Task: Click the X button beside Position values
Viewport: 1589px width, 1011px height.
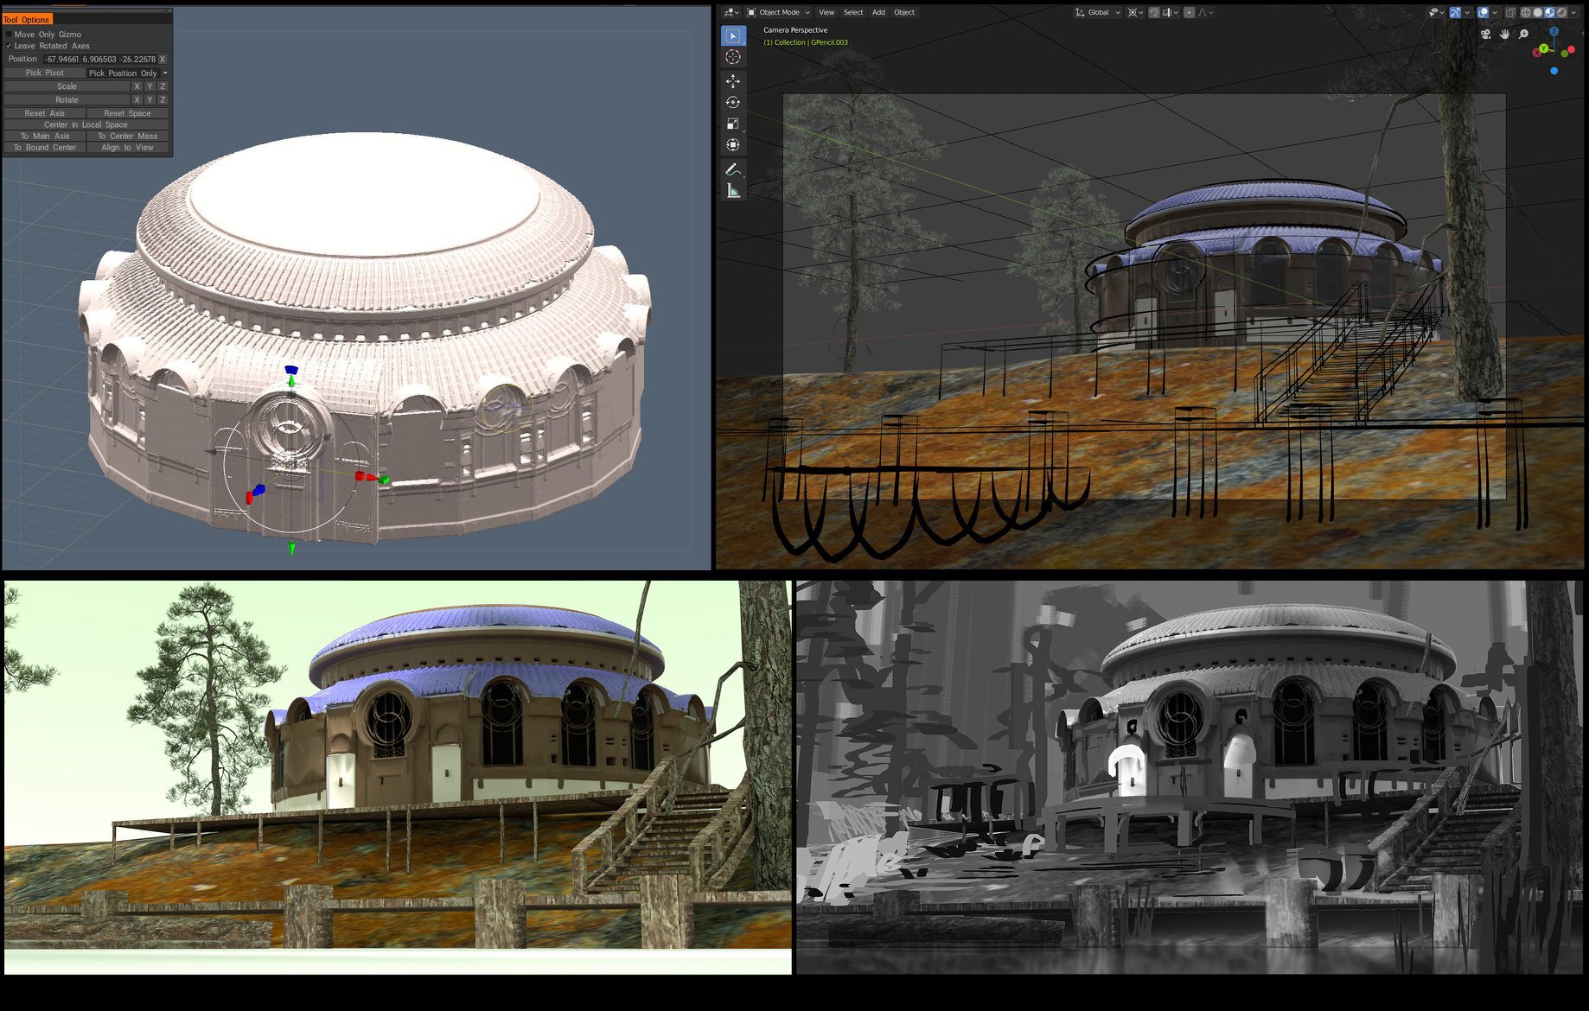Action: [163, 60]
